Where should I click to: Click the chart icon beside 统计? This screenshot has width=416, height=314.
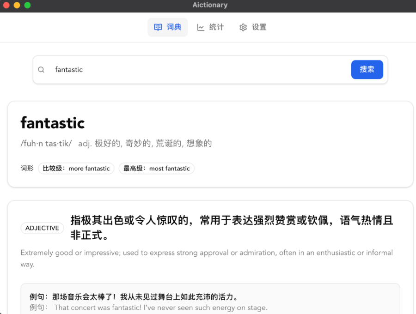coord(201,27)
